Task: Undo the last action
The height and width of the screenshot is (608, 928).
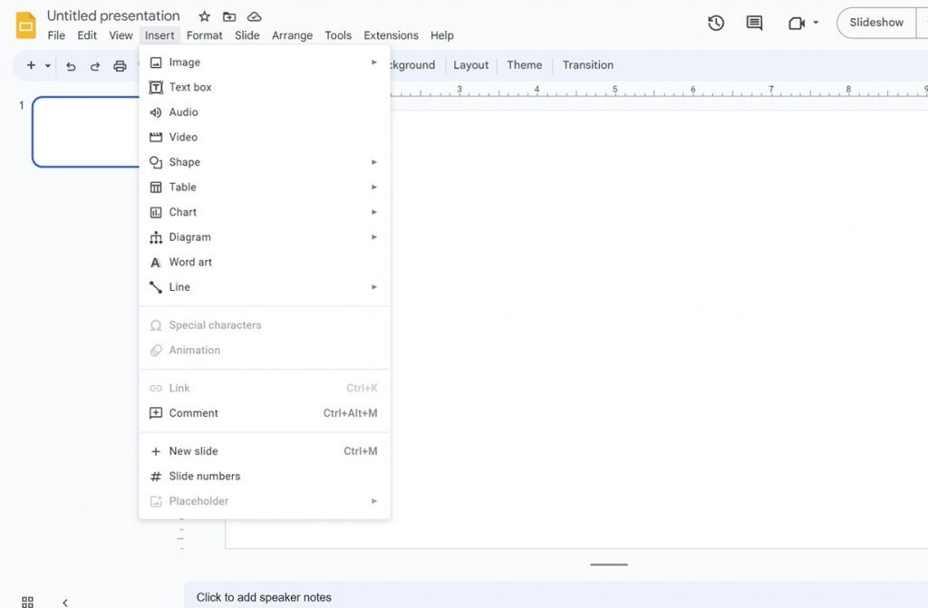Action: coord(71,66)
